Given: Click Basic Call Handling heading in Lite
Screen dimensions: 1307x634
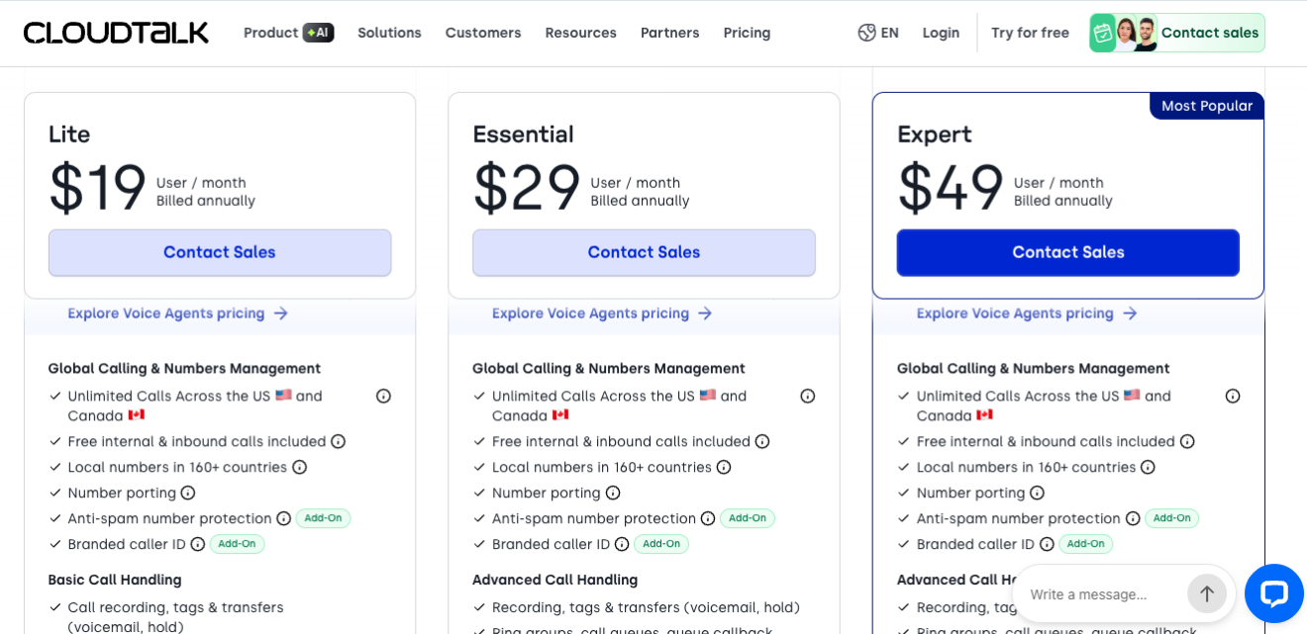Looking at the screenshot, I should 115,581.
